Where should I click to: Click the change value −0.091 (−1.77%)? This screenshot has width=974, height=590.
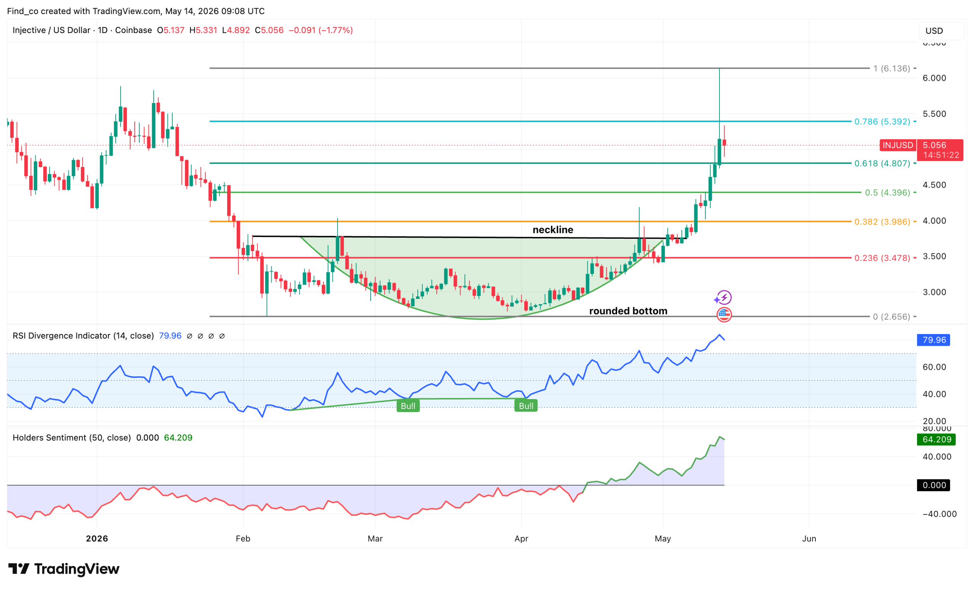click(x=321, y=30)
